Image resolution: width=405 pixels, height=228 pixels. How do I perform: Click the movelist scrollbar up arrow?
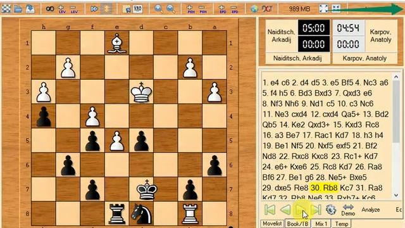click(x=396, y=77)
